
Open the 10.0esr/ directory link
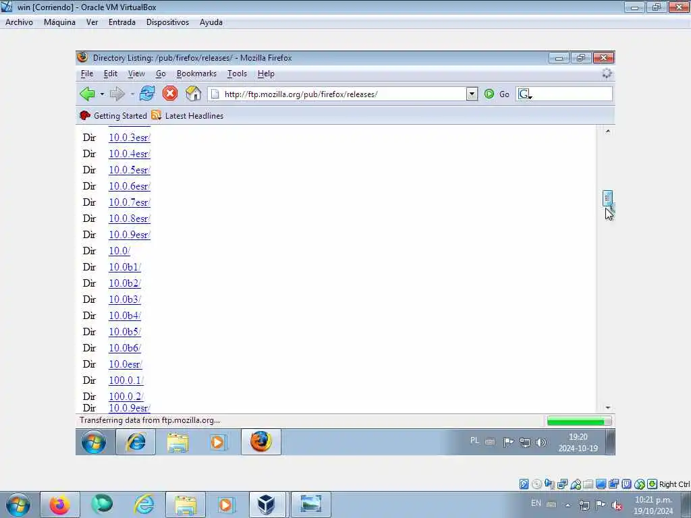point(125,364)
